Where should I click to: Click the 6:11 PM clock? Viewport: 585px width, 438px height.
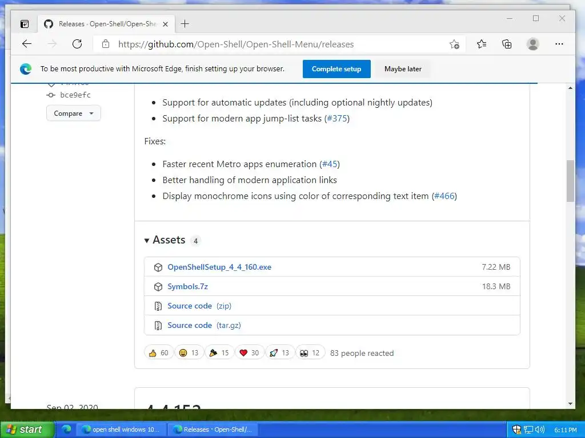click(x=565, y=430)
